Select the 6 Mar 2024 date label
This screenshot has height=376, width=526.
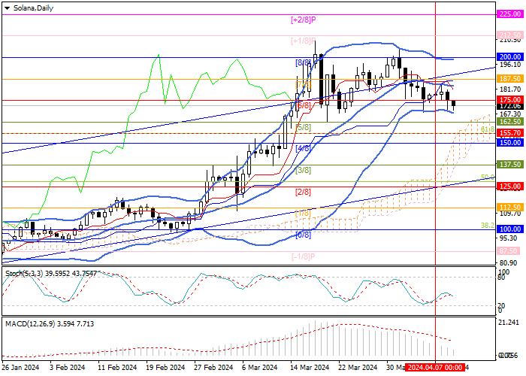click(x=260, y=367)
